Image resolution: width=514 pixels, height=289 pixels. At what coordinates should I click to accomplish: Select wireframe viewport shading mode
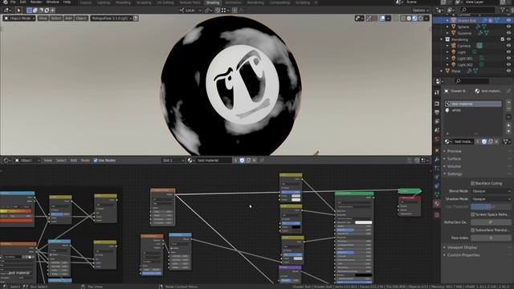point(403,18)
